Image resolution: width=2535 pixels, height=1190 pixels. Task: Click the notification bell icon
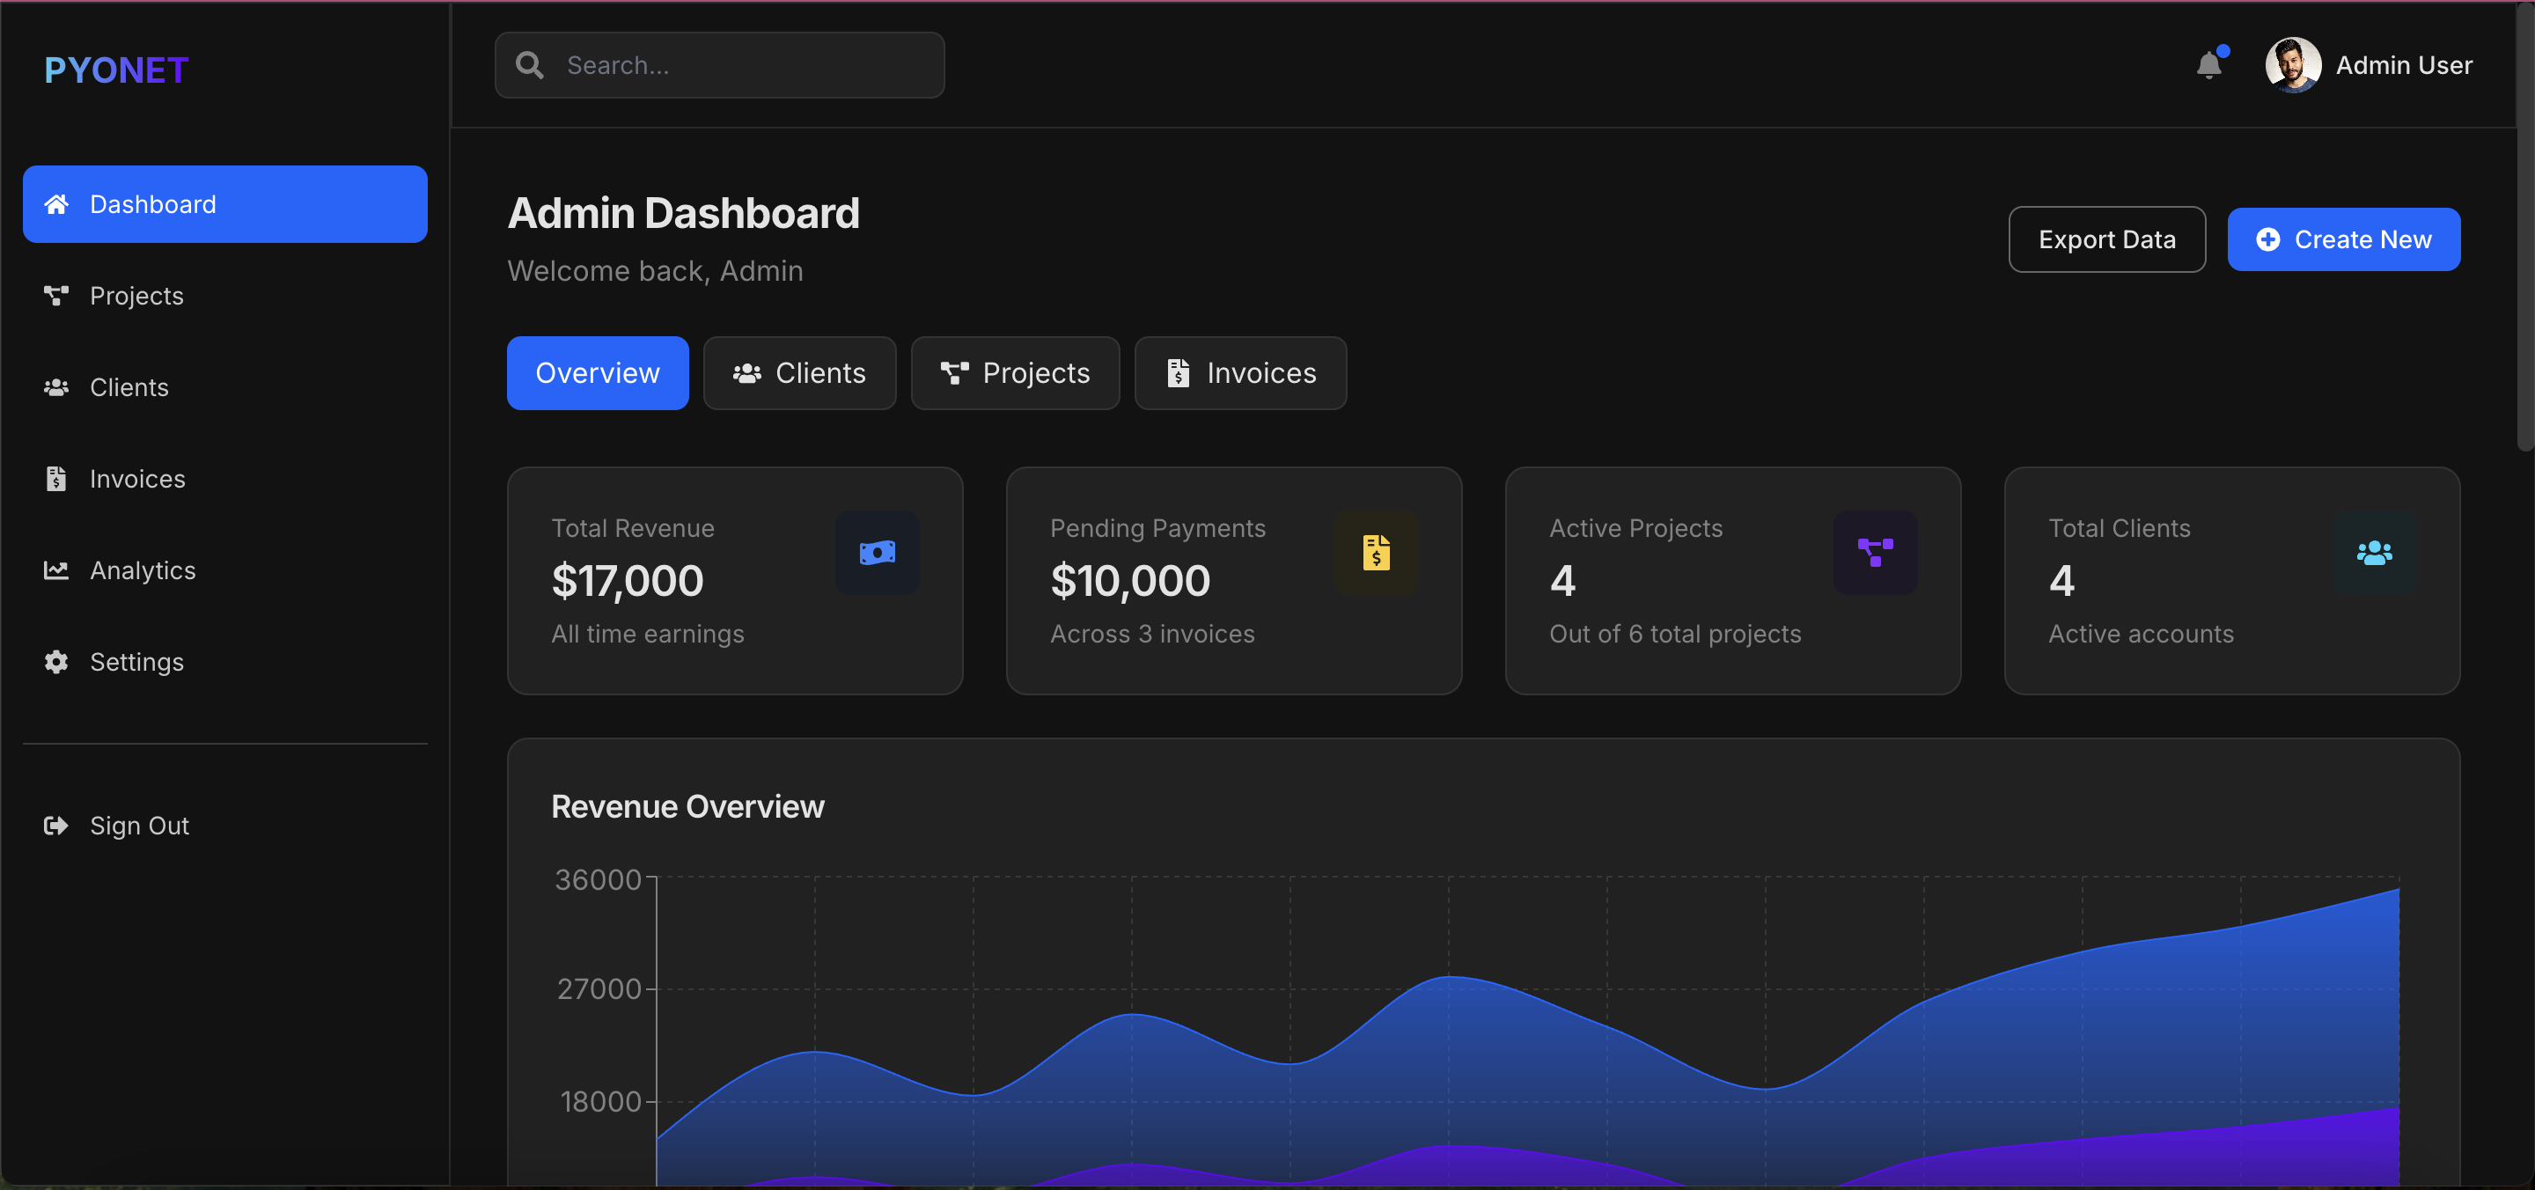click(2208, 66)
